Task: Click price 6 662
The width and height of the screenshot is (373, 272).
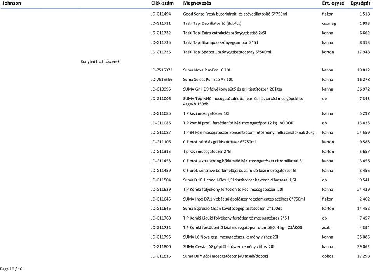Action: (364, 33)
